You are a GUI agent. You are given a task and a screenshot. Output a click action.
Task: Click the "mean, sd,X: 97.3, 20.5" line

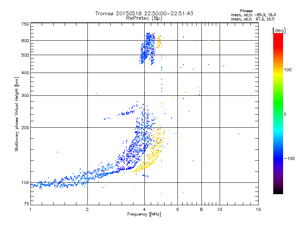[253, 19]
